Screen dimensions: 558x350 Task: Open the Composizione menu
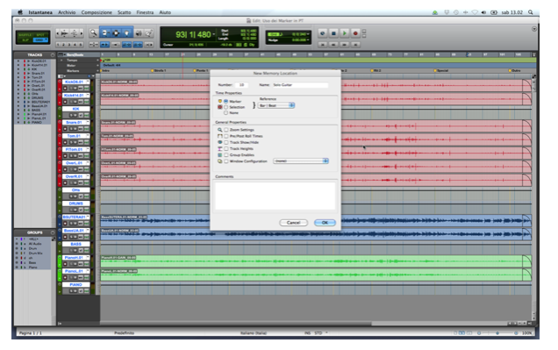coord(97,12)
